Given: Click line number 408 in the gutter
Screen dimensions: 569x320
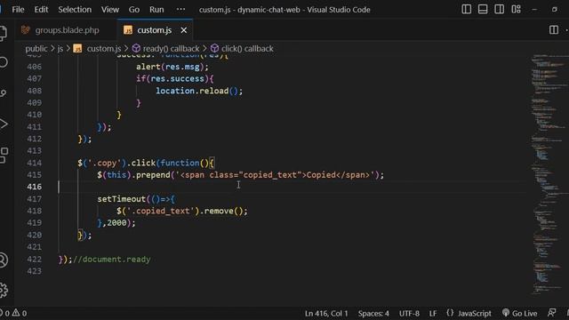Looking at the screenshot, I should 34,91.
